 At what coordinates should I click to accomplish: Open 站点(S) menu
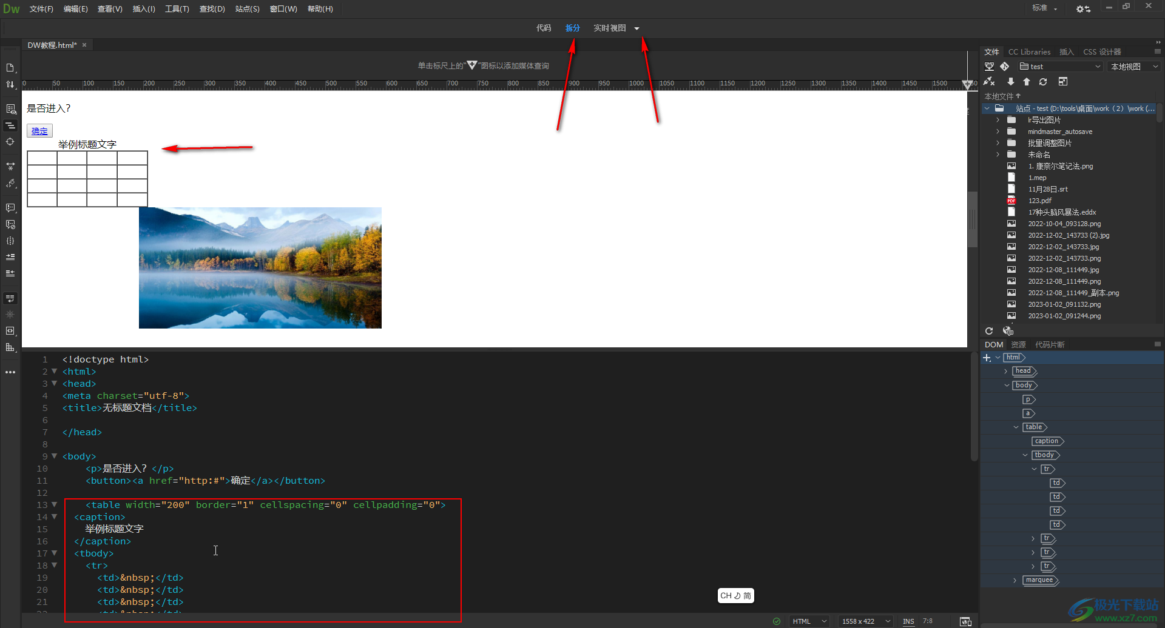click(x=248, y=9)
